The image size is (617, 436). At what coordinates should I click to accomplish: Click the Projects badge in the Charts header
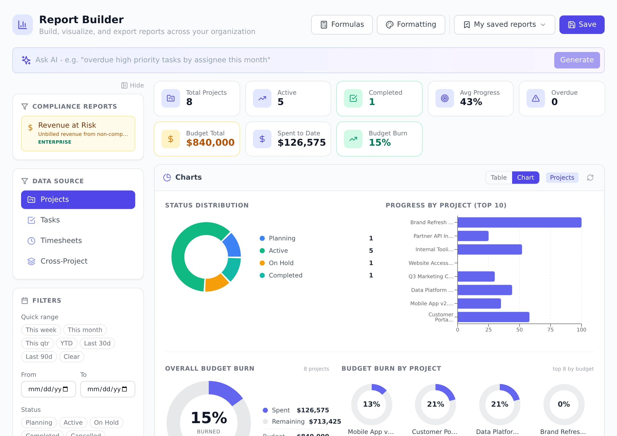click(562, 178)
